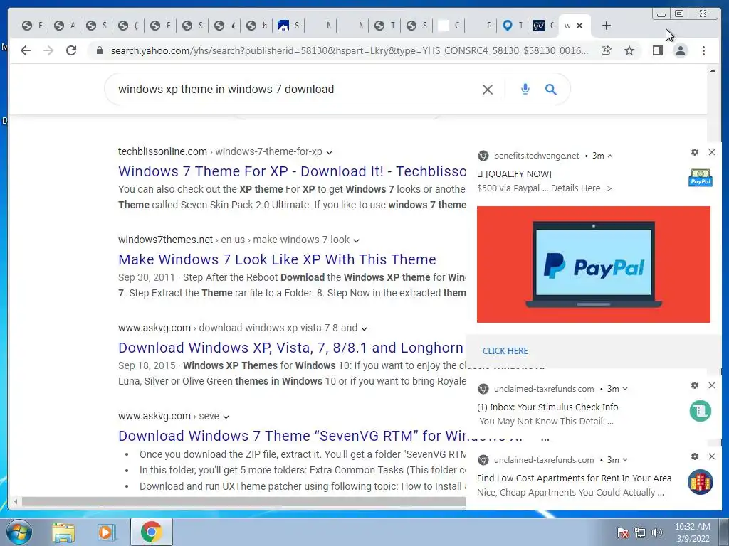Open the Chrome three-dot menu

click(703, 50)
